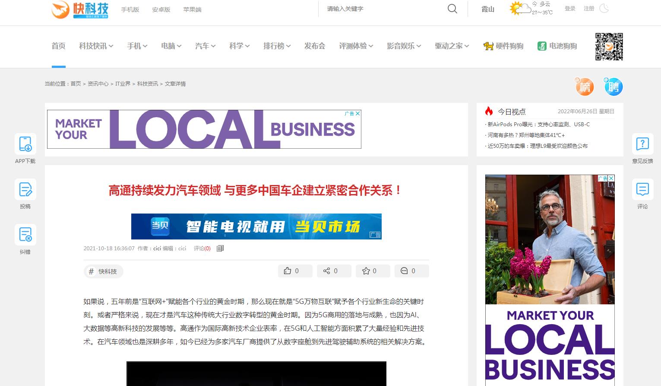661x386 pixels.
Task: Click the 投稿 sidebar icon
Action: (x=25, y=189)
